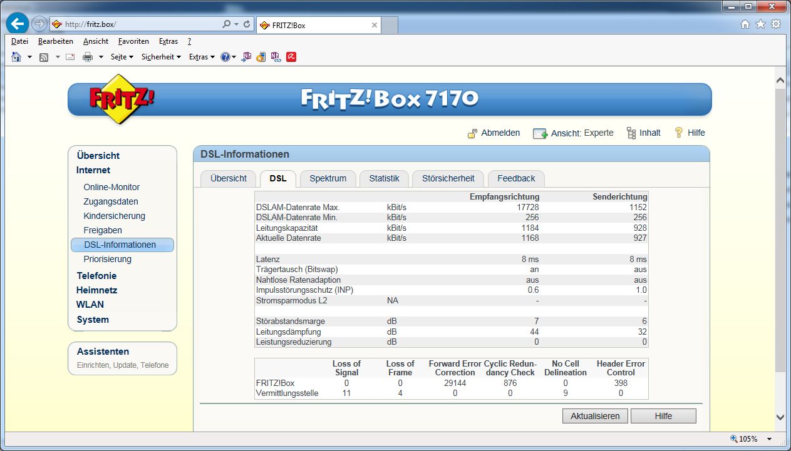Click the search magnifier in address bar

tap(227, 24)
